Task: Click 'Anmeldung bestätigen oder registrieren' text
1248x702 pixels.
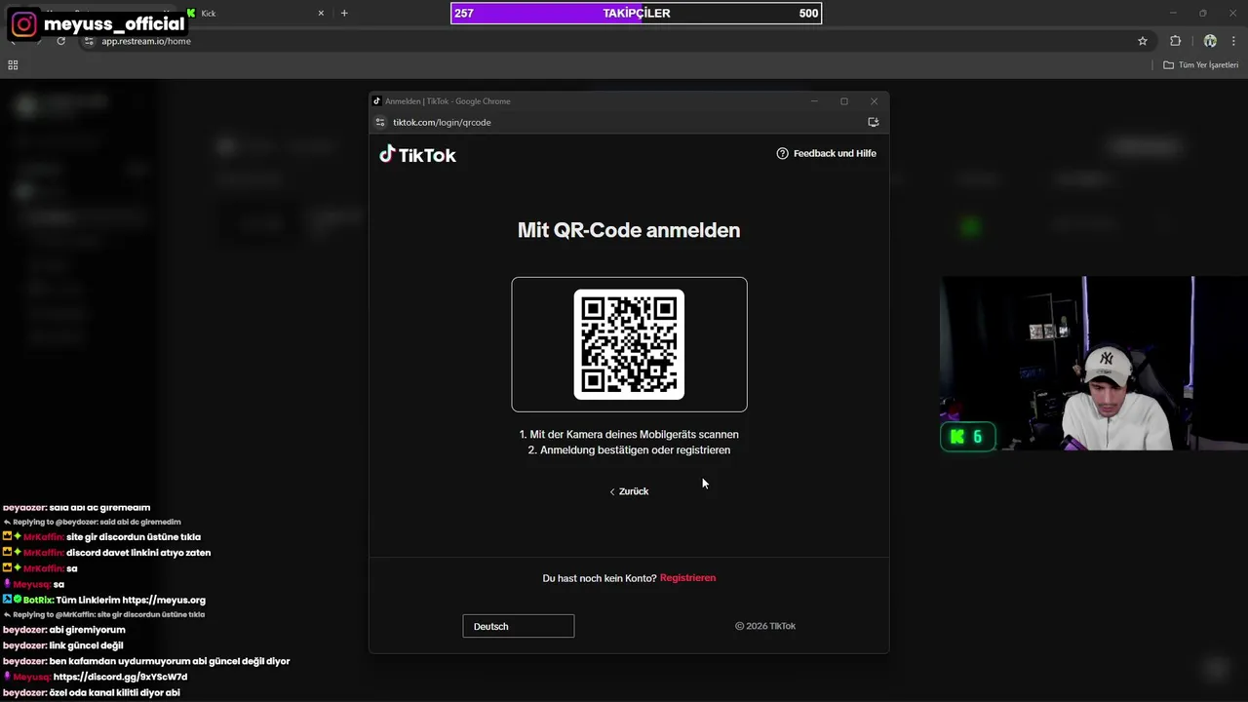Action: [635, 450]
